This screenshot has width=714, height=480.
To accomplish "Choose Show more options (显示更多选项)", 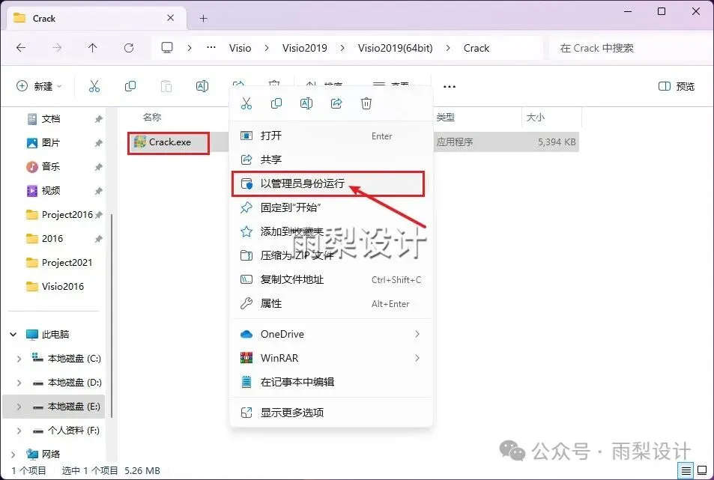I will 330,413.
